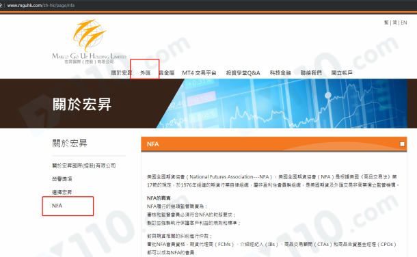Switch language to Traditional Chinese 繁

[386, 23]
